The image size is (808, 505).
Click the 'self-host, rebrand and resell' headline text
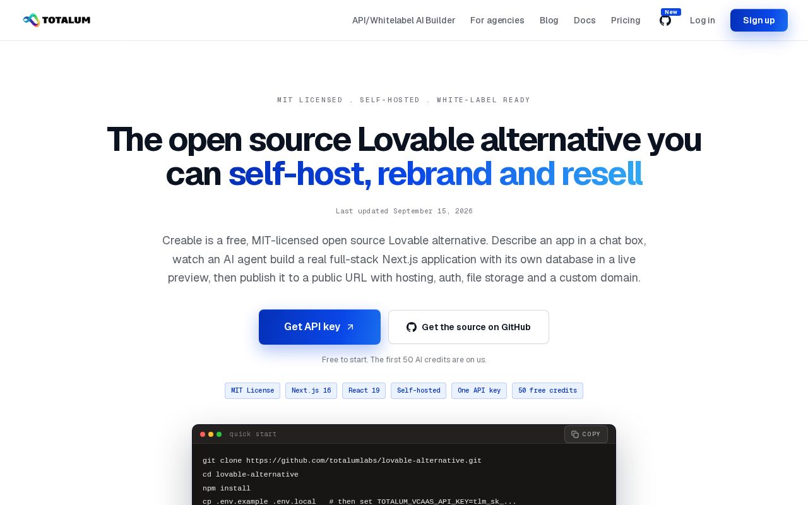click(x=435, y=174)
